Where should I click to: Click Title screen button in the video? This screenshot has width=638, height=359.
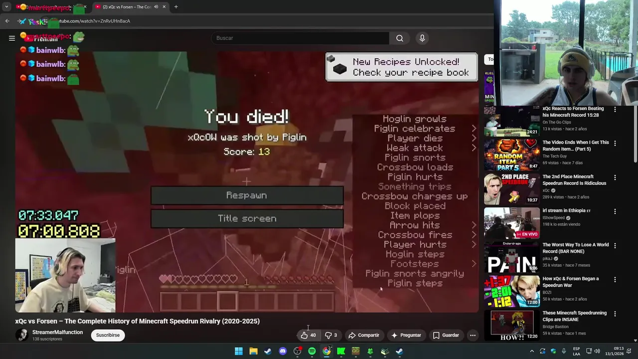click(247, 218)
